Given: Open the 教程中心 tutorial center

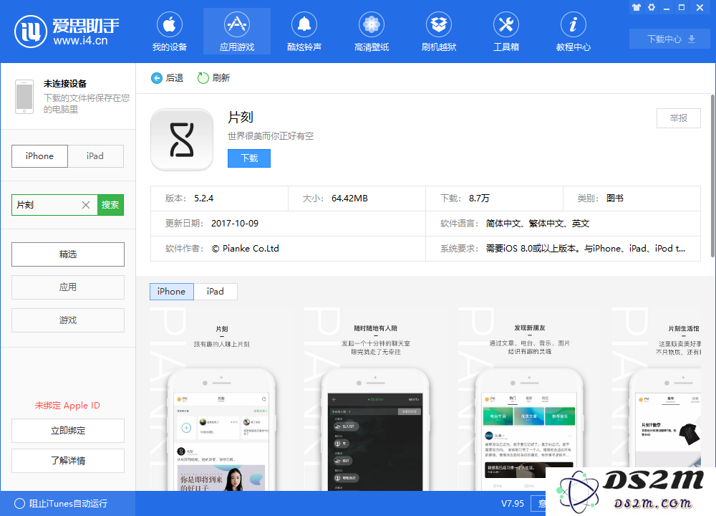Looking at the screenshot, I should (x=573, y=32).
